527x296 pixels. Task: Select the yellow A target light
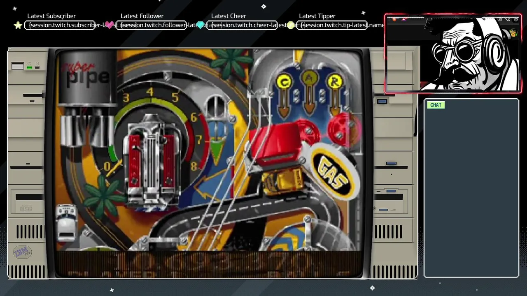309,78
